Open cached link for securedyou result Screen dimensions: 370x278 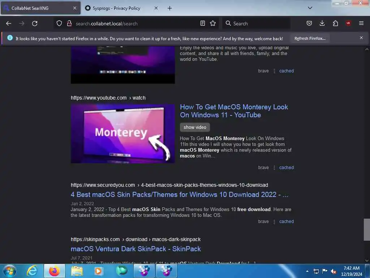click(287, 222)
